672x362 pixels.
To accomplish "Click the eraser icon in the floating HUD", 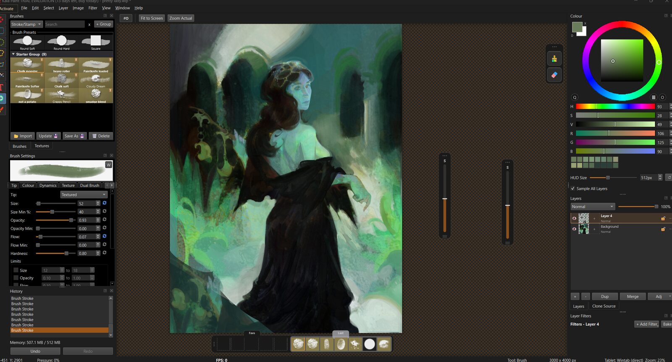I will pos(554,75).
